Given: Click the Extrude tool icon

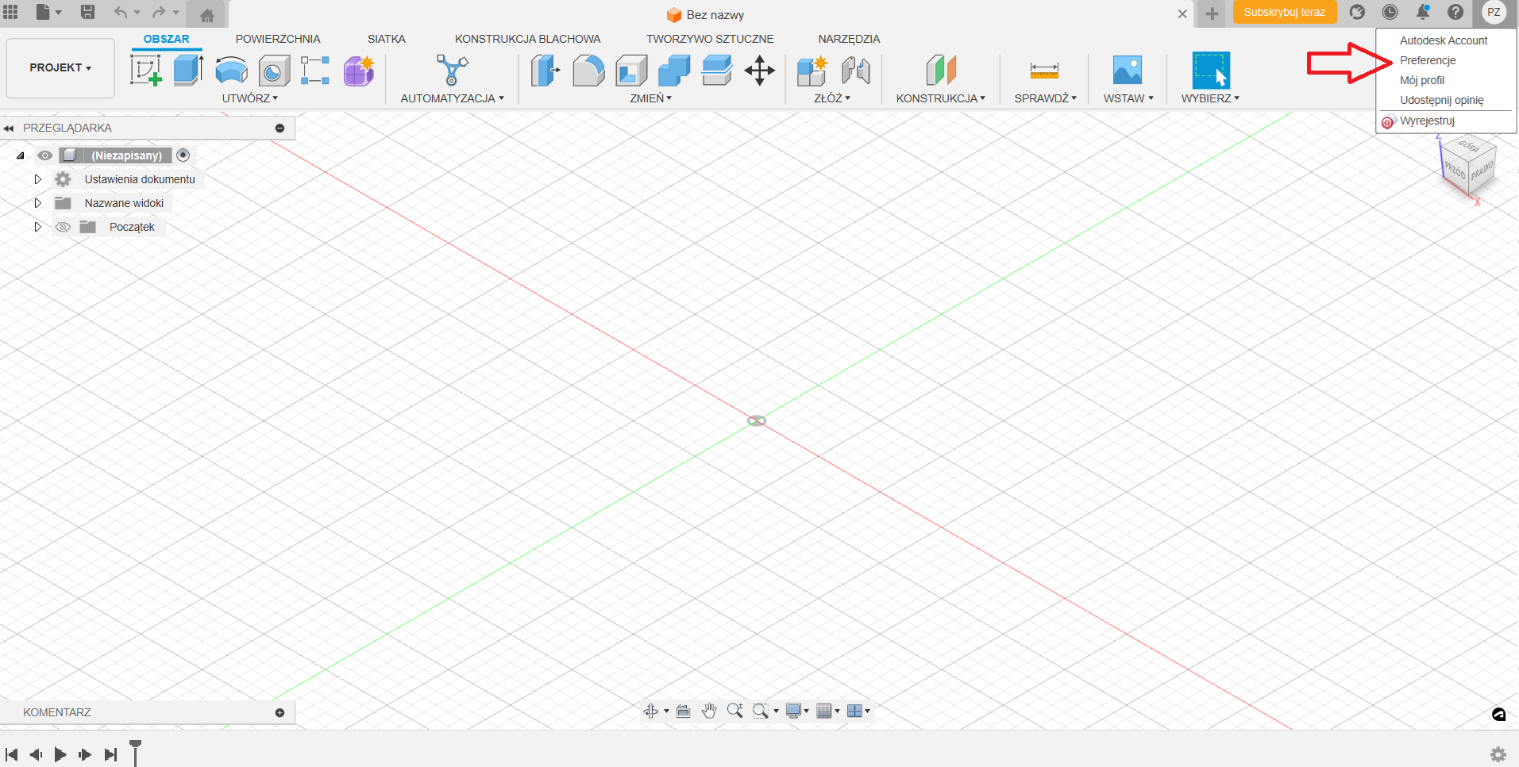Looking at the screenshot, I should click(x=188, y=70).
